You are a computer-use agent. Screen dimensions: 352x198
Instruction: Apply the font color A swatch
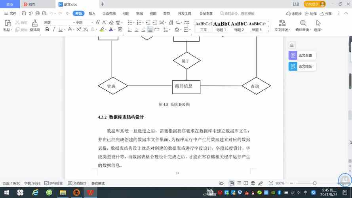111,29
